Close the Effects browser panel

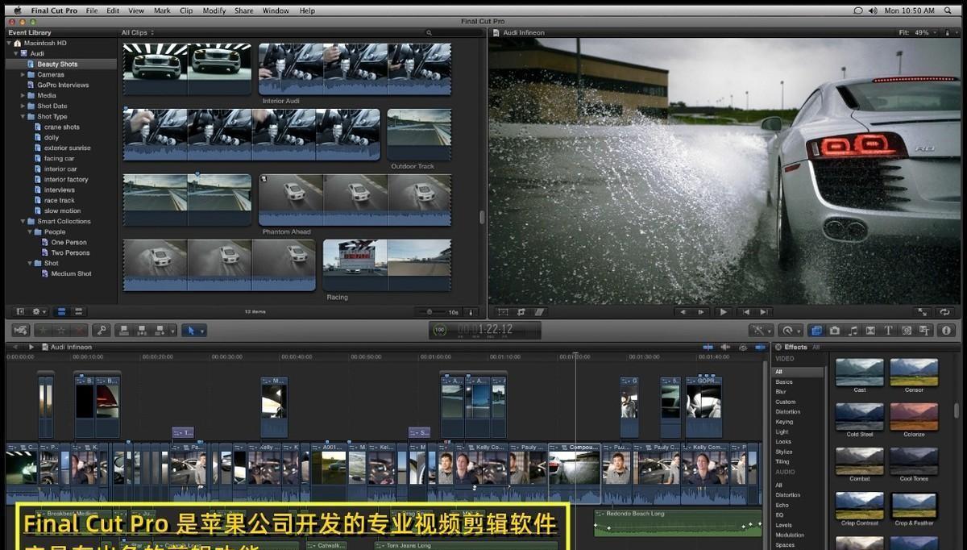[778, 347]
